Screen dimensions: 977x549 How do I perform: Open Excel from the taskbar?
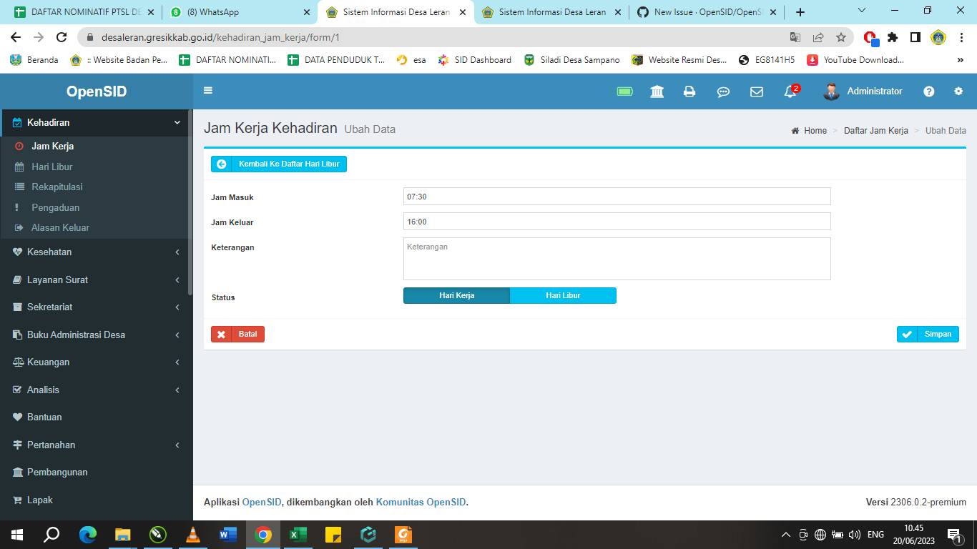pyautogui.click(x=298, y=534)
